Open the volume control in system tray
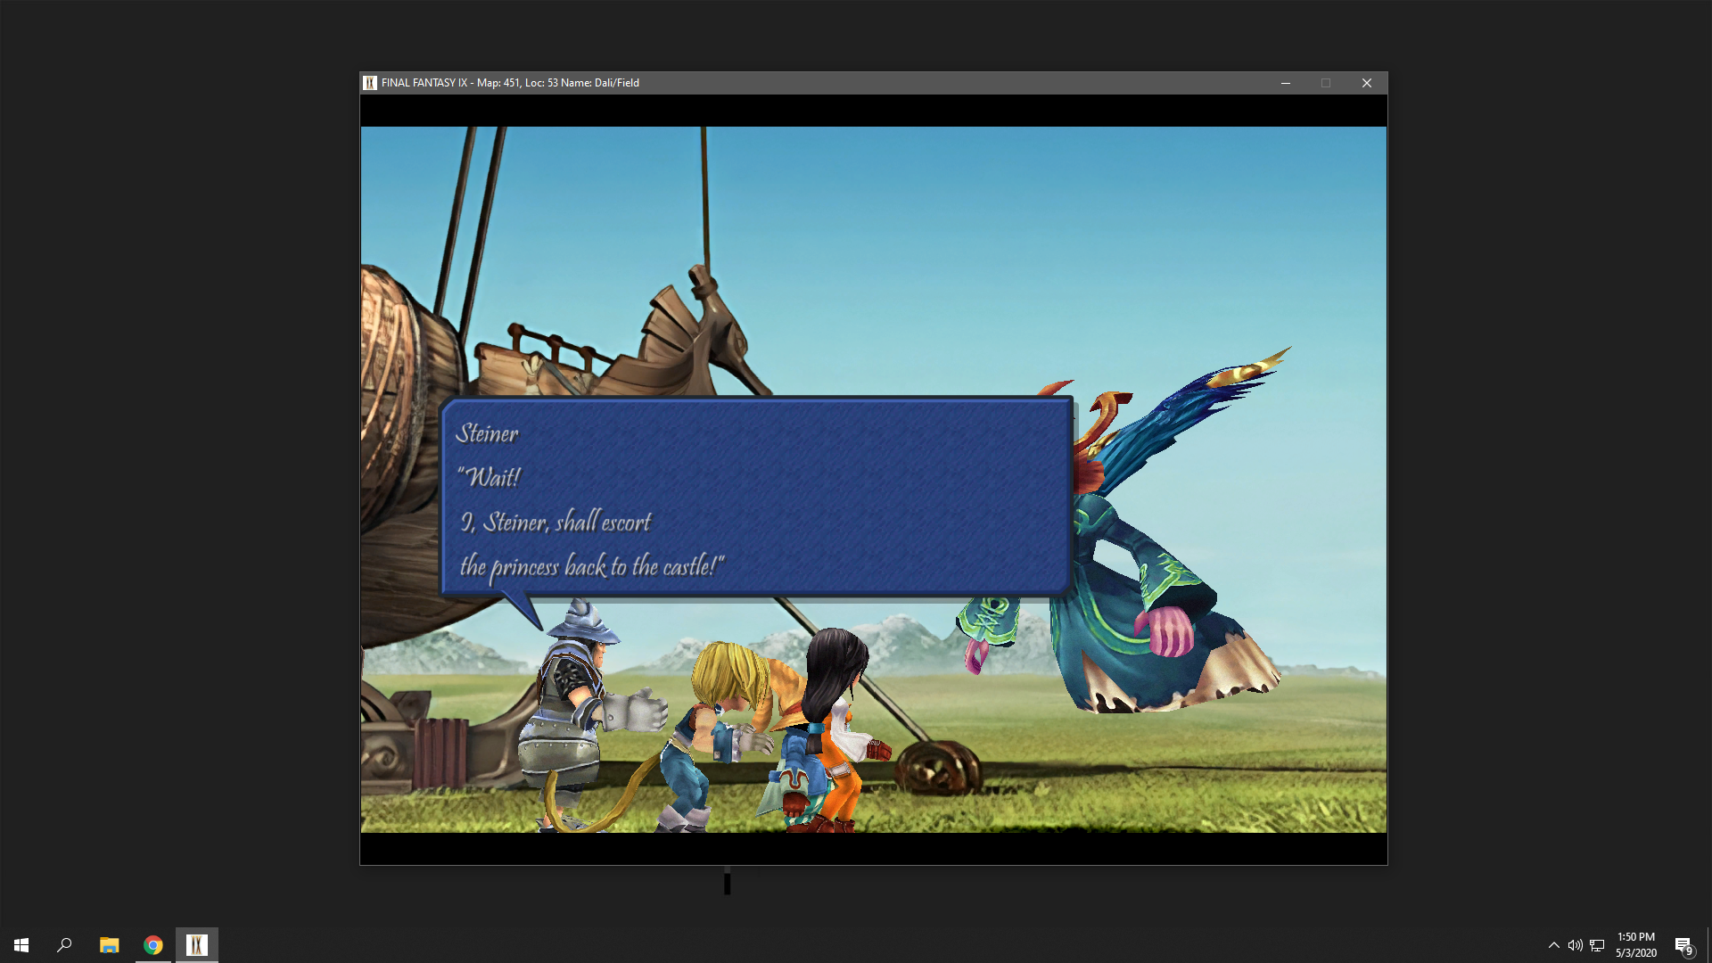Viewport: 1712px width, 963px height. [x=1576, y=945]
